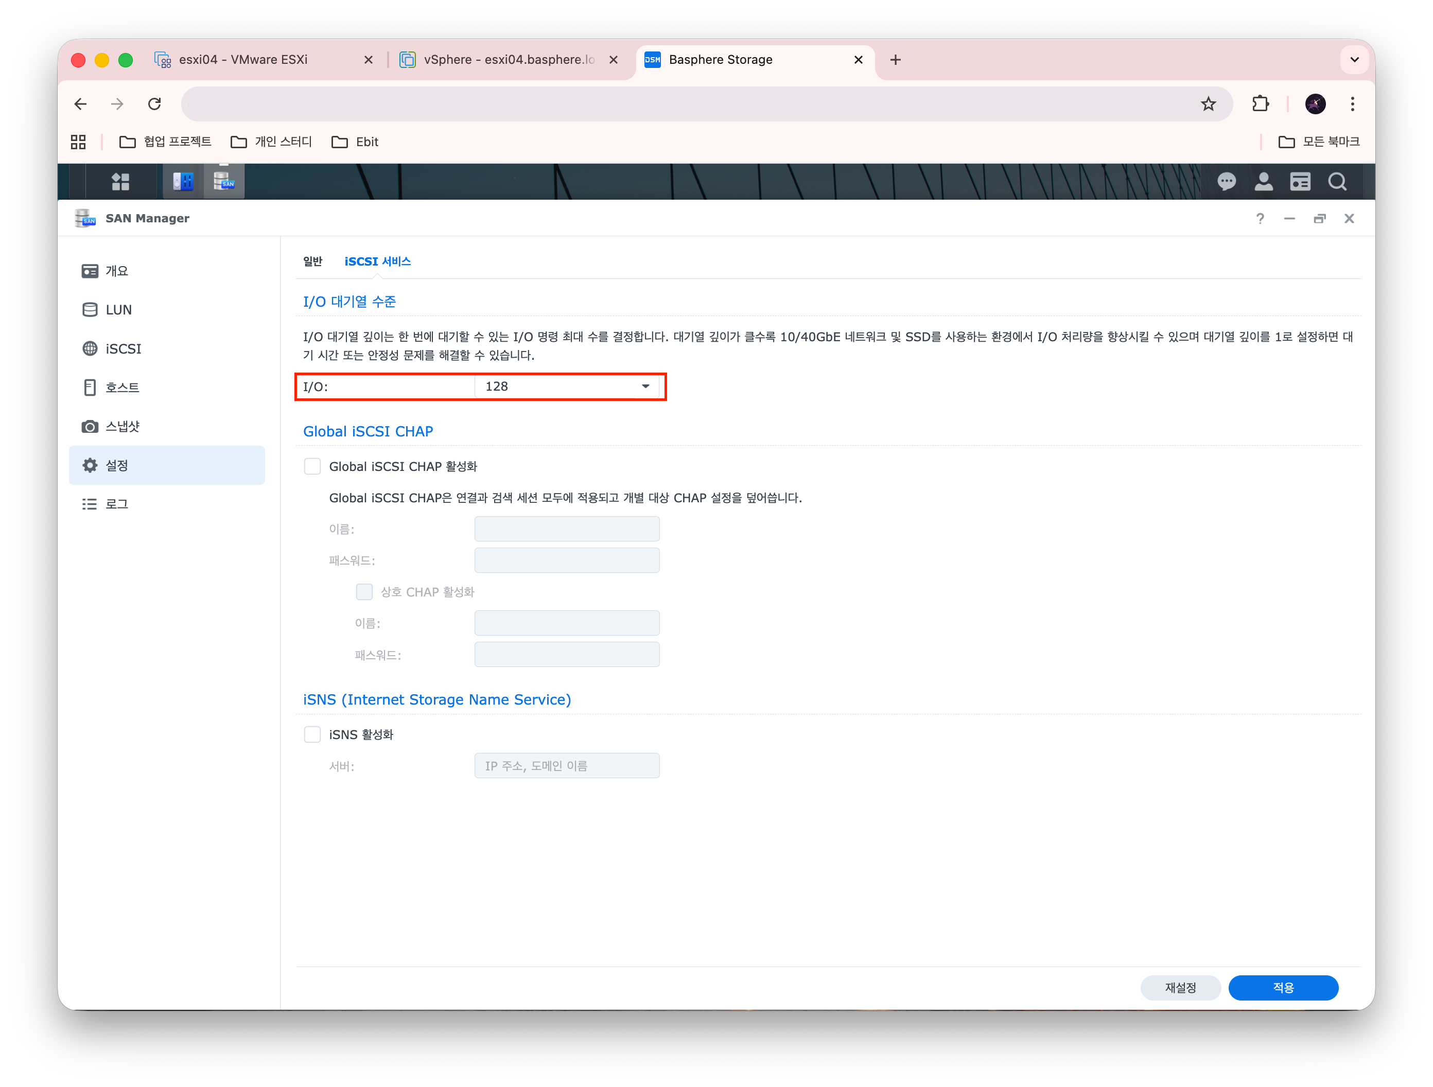Enable the iSNS 활성화 checkbox
This screenshot has height=1087, width=1433.
(312, 734)
